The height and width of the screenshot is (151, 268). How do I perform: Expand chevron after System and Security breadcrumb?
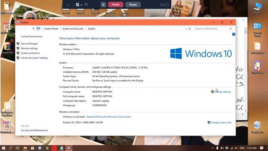click(85, 29)
